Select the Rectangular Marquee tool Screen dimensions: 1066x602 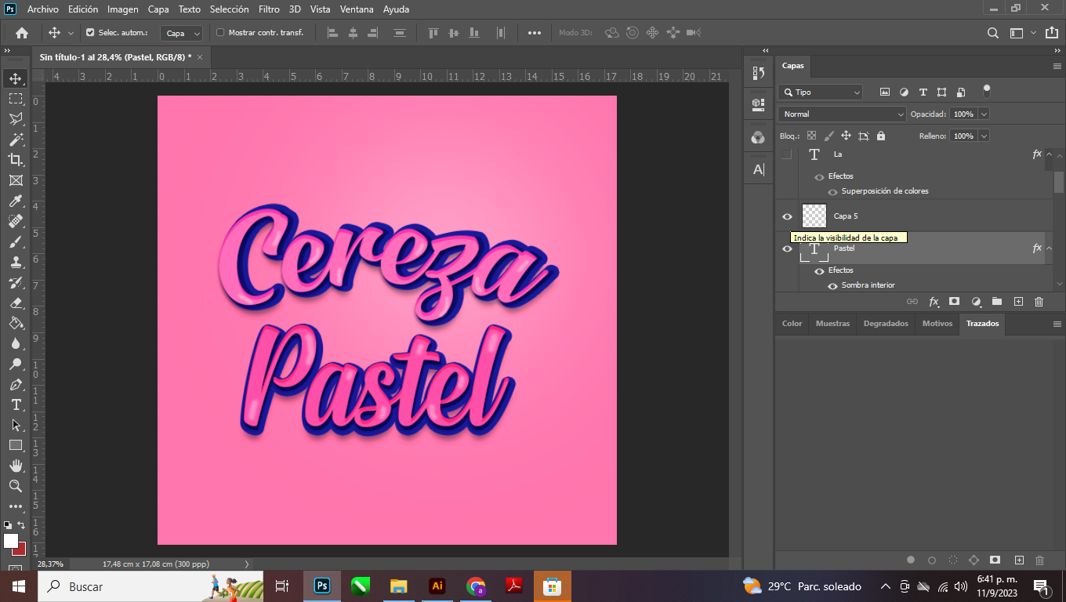pyautogui.click(x=16, y=99)
